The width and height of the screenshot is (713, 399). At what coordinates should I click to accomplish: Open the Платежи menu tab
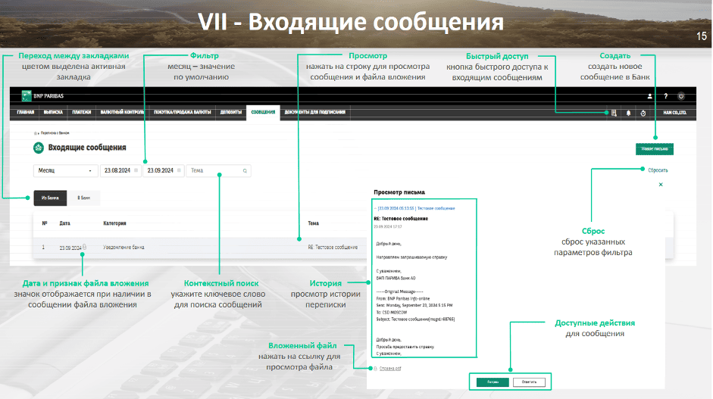point(81,112)
